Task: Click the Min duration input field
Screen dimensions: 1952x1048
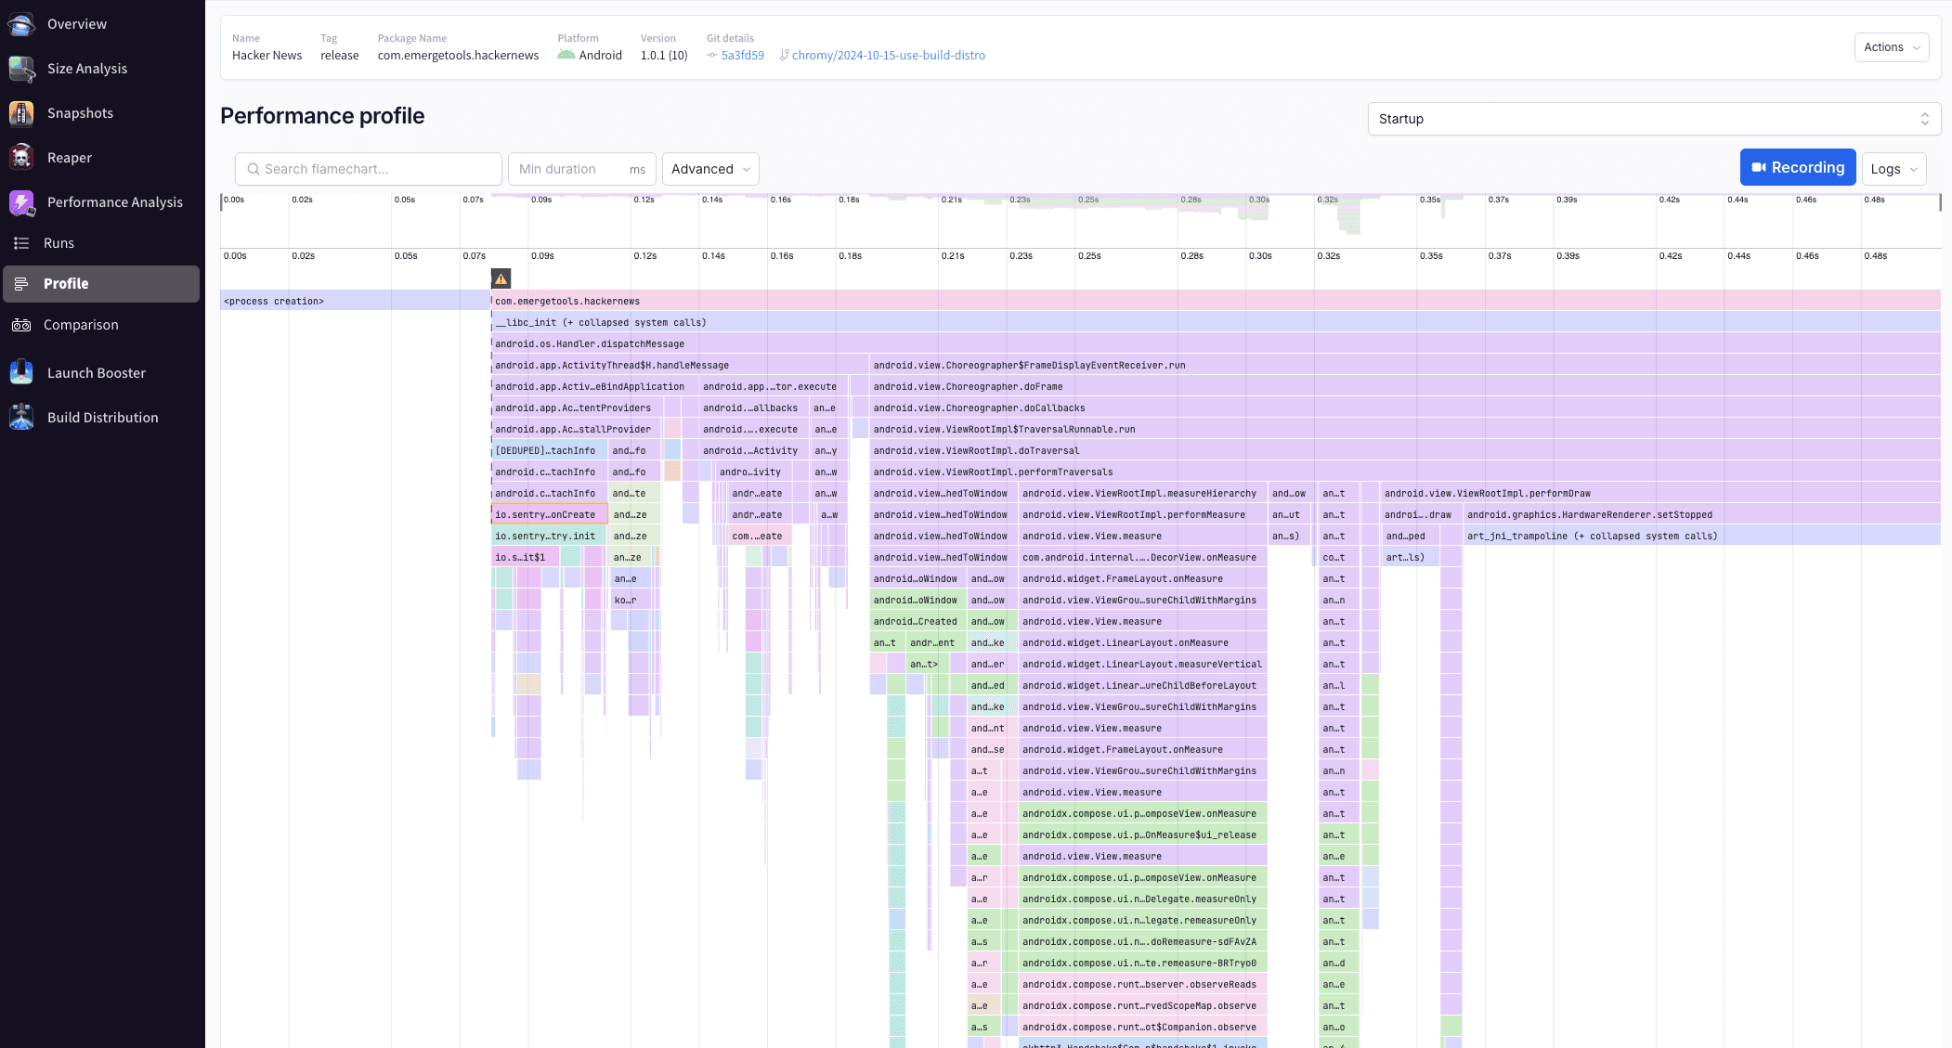Action: (571, 168)
